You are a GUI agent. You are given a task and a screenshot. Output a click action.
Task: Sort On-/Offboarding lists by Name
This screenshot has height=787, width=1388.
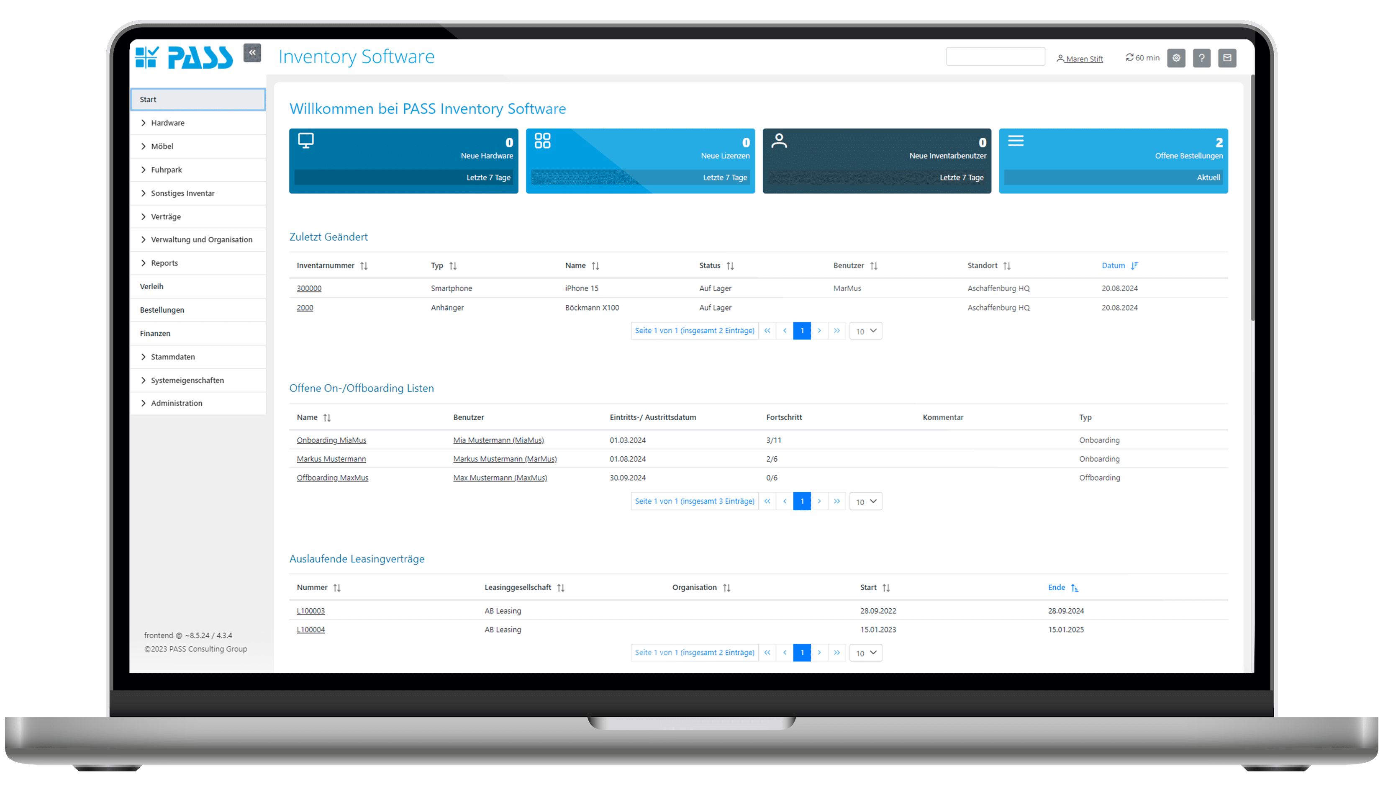pyautogui.click(x=327, y=418)
